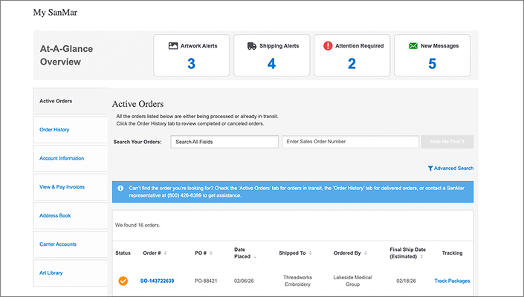This screenshot has width=524, height=297.
Task: Click the Search All Fields input
Action: pyautogui.click(x=224, y=142)
